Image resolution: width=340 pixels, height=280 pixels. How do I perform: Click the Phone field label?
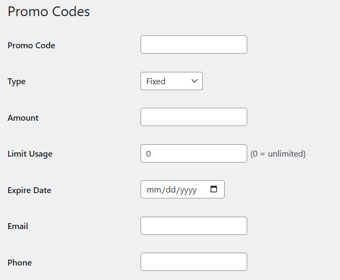pos(20,263)
